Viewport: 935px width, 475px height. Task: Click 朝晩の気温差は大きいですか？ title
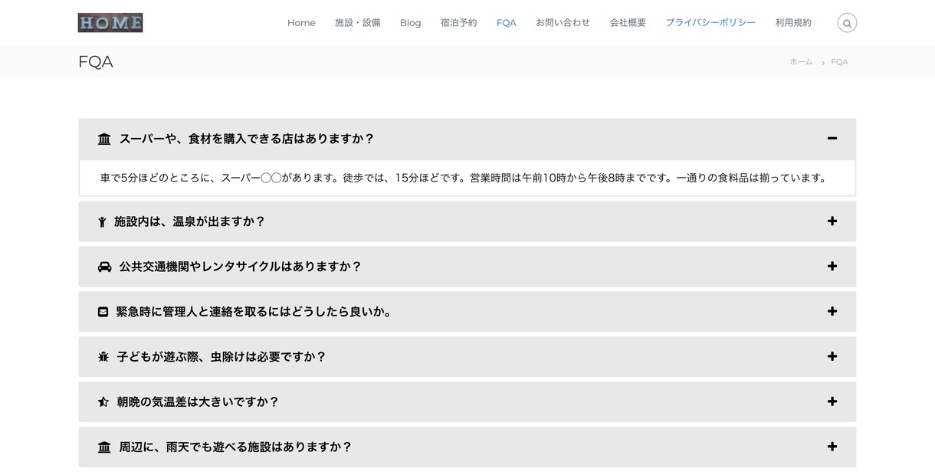198,402
